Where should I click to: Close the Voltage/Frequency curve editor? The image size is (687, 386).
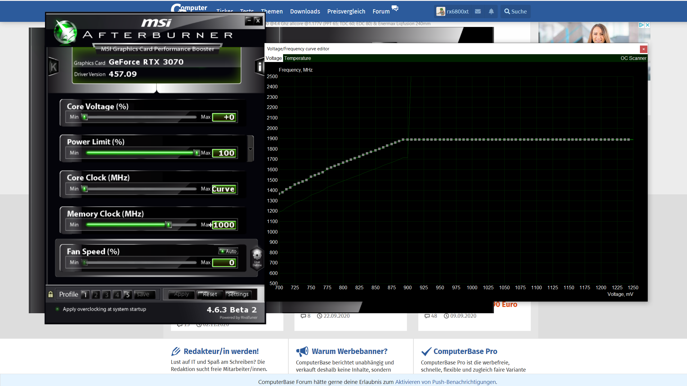644,49
